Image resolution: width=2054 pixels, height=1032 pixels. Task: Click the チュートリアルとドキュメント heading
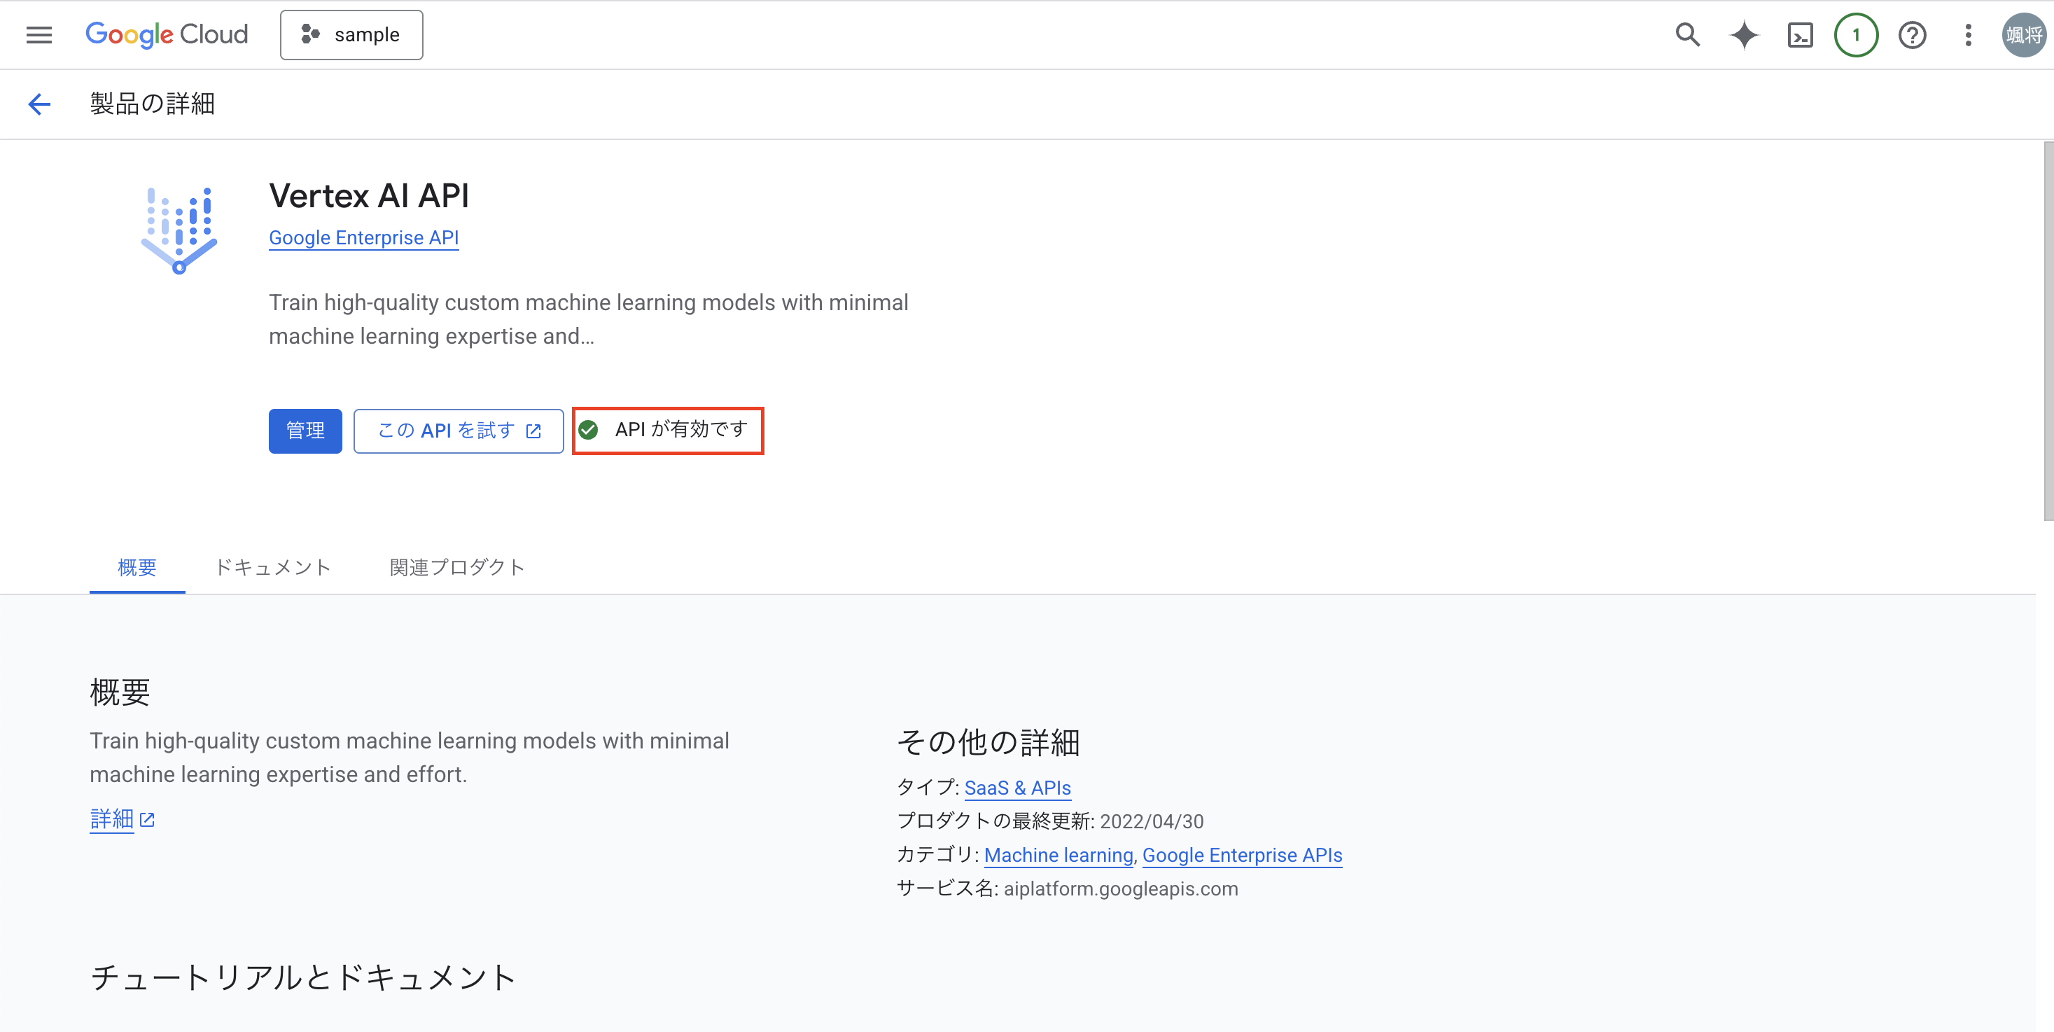coord(303,977)
